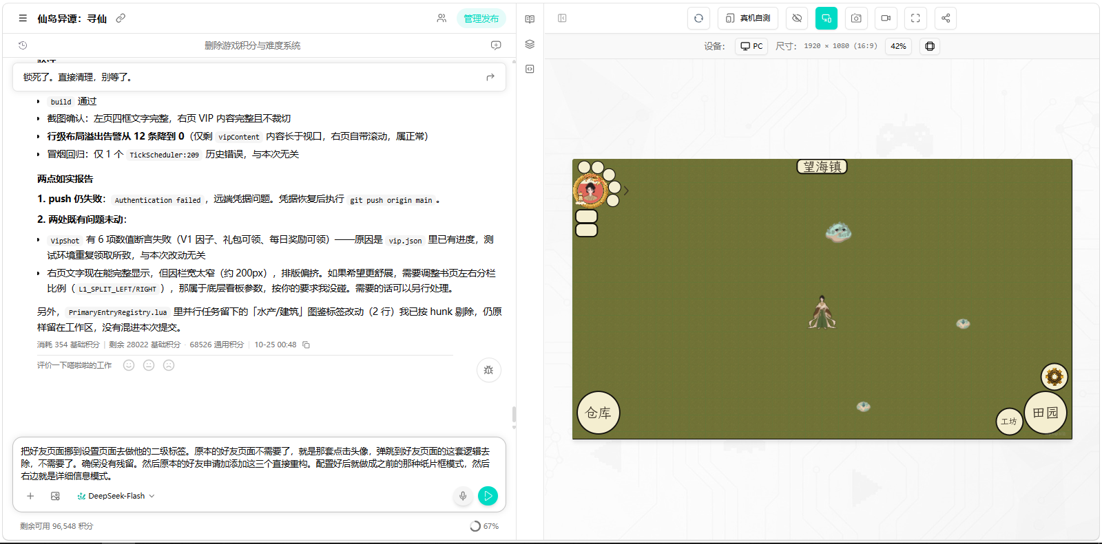Click the fit-to-screen icon beside 42%
Image resolution: width=1102 pixels, height=544 pixels.
930,46
